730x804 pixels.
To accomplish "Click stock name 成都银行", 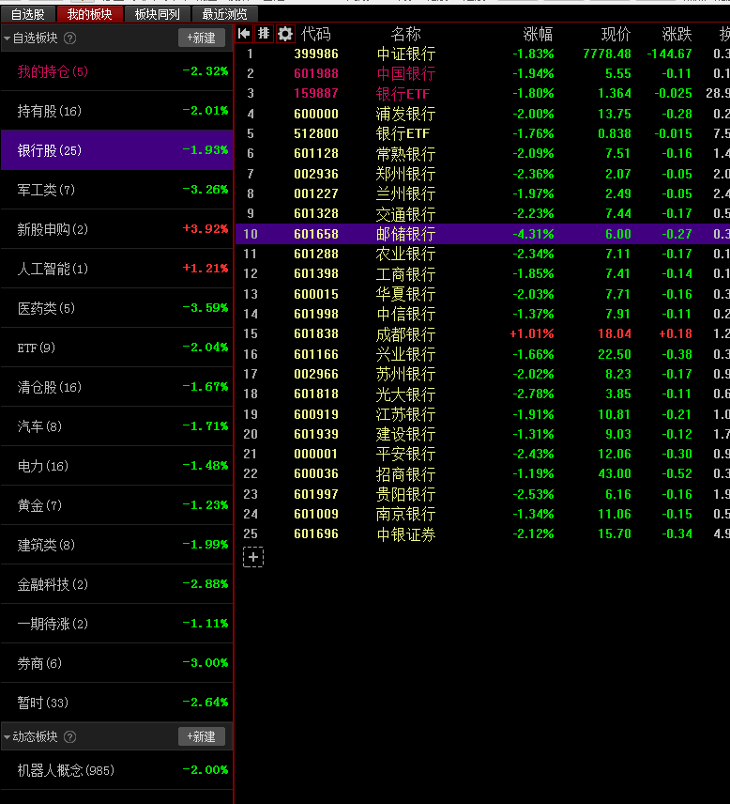I will (405, 334).
